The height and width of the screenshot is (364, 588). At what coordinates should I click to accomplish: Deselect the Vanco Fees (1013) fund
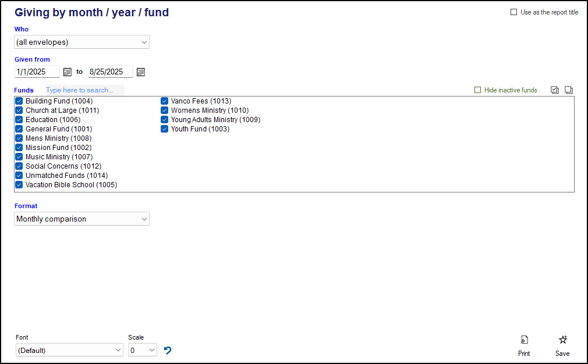click(x=164, y=101)
